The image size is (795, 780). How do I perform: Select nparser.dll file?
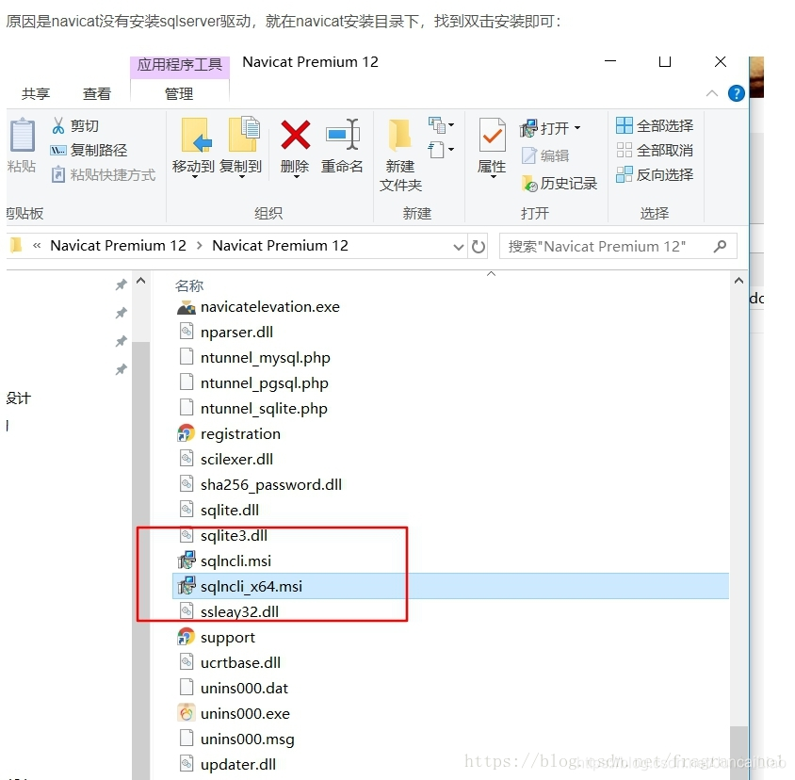(x=236, y=333)
